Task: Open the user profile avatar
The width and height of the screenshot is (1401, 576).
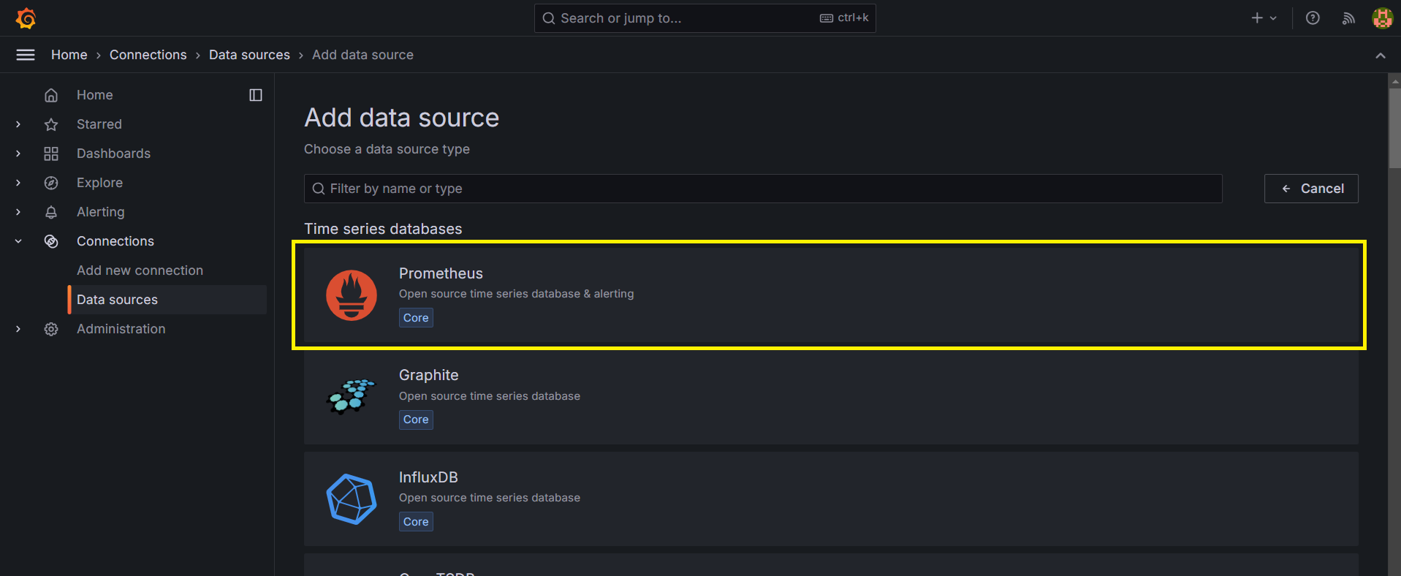Action: click(x=1382, y=18)
